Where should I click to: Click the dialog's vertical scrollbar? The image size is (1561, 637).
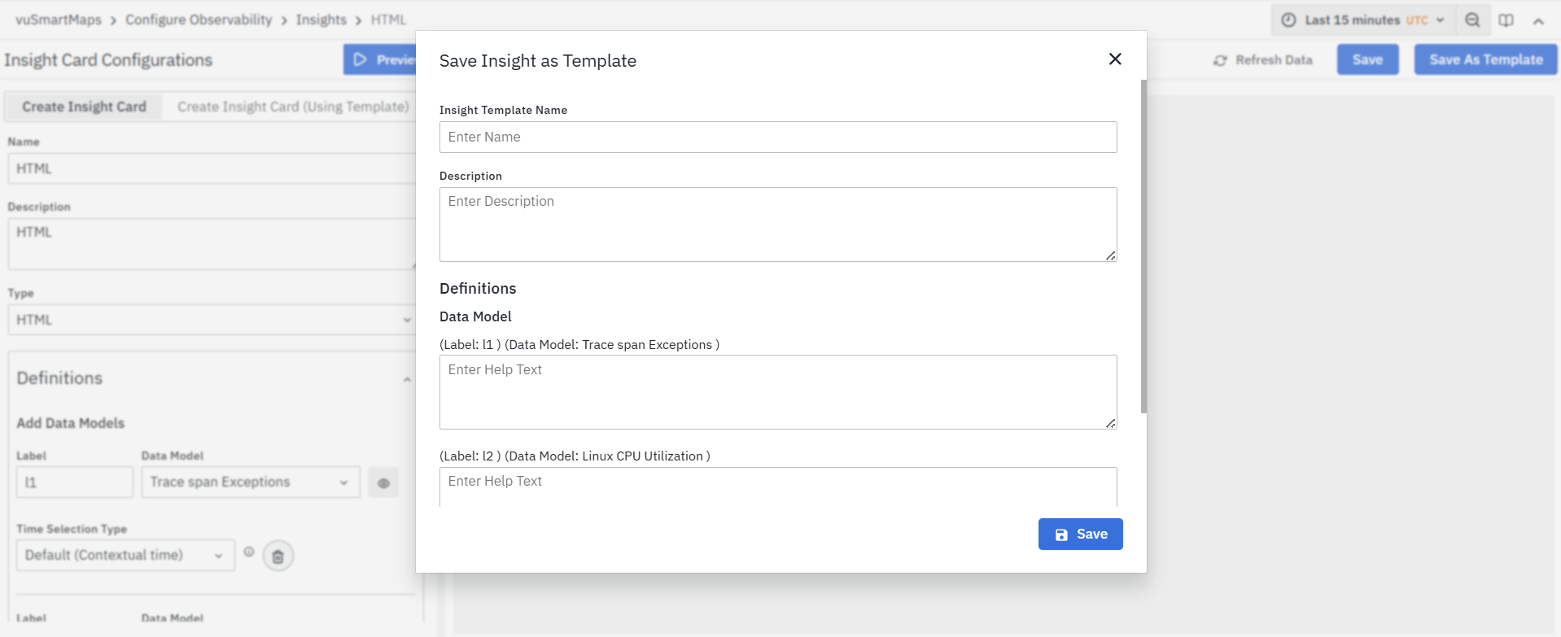[x=1143, y=244]
